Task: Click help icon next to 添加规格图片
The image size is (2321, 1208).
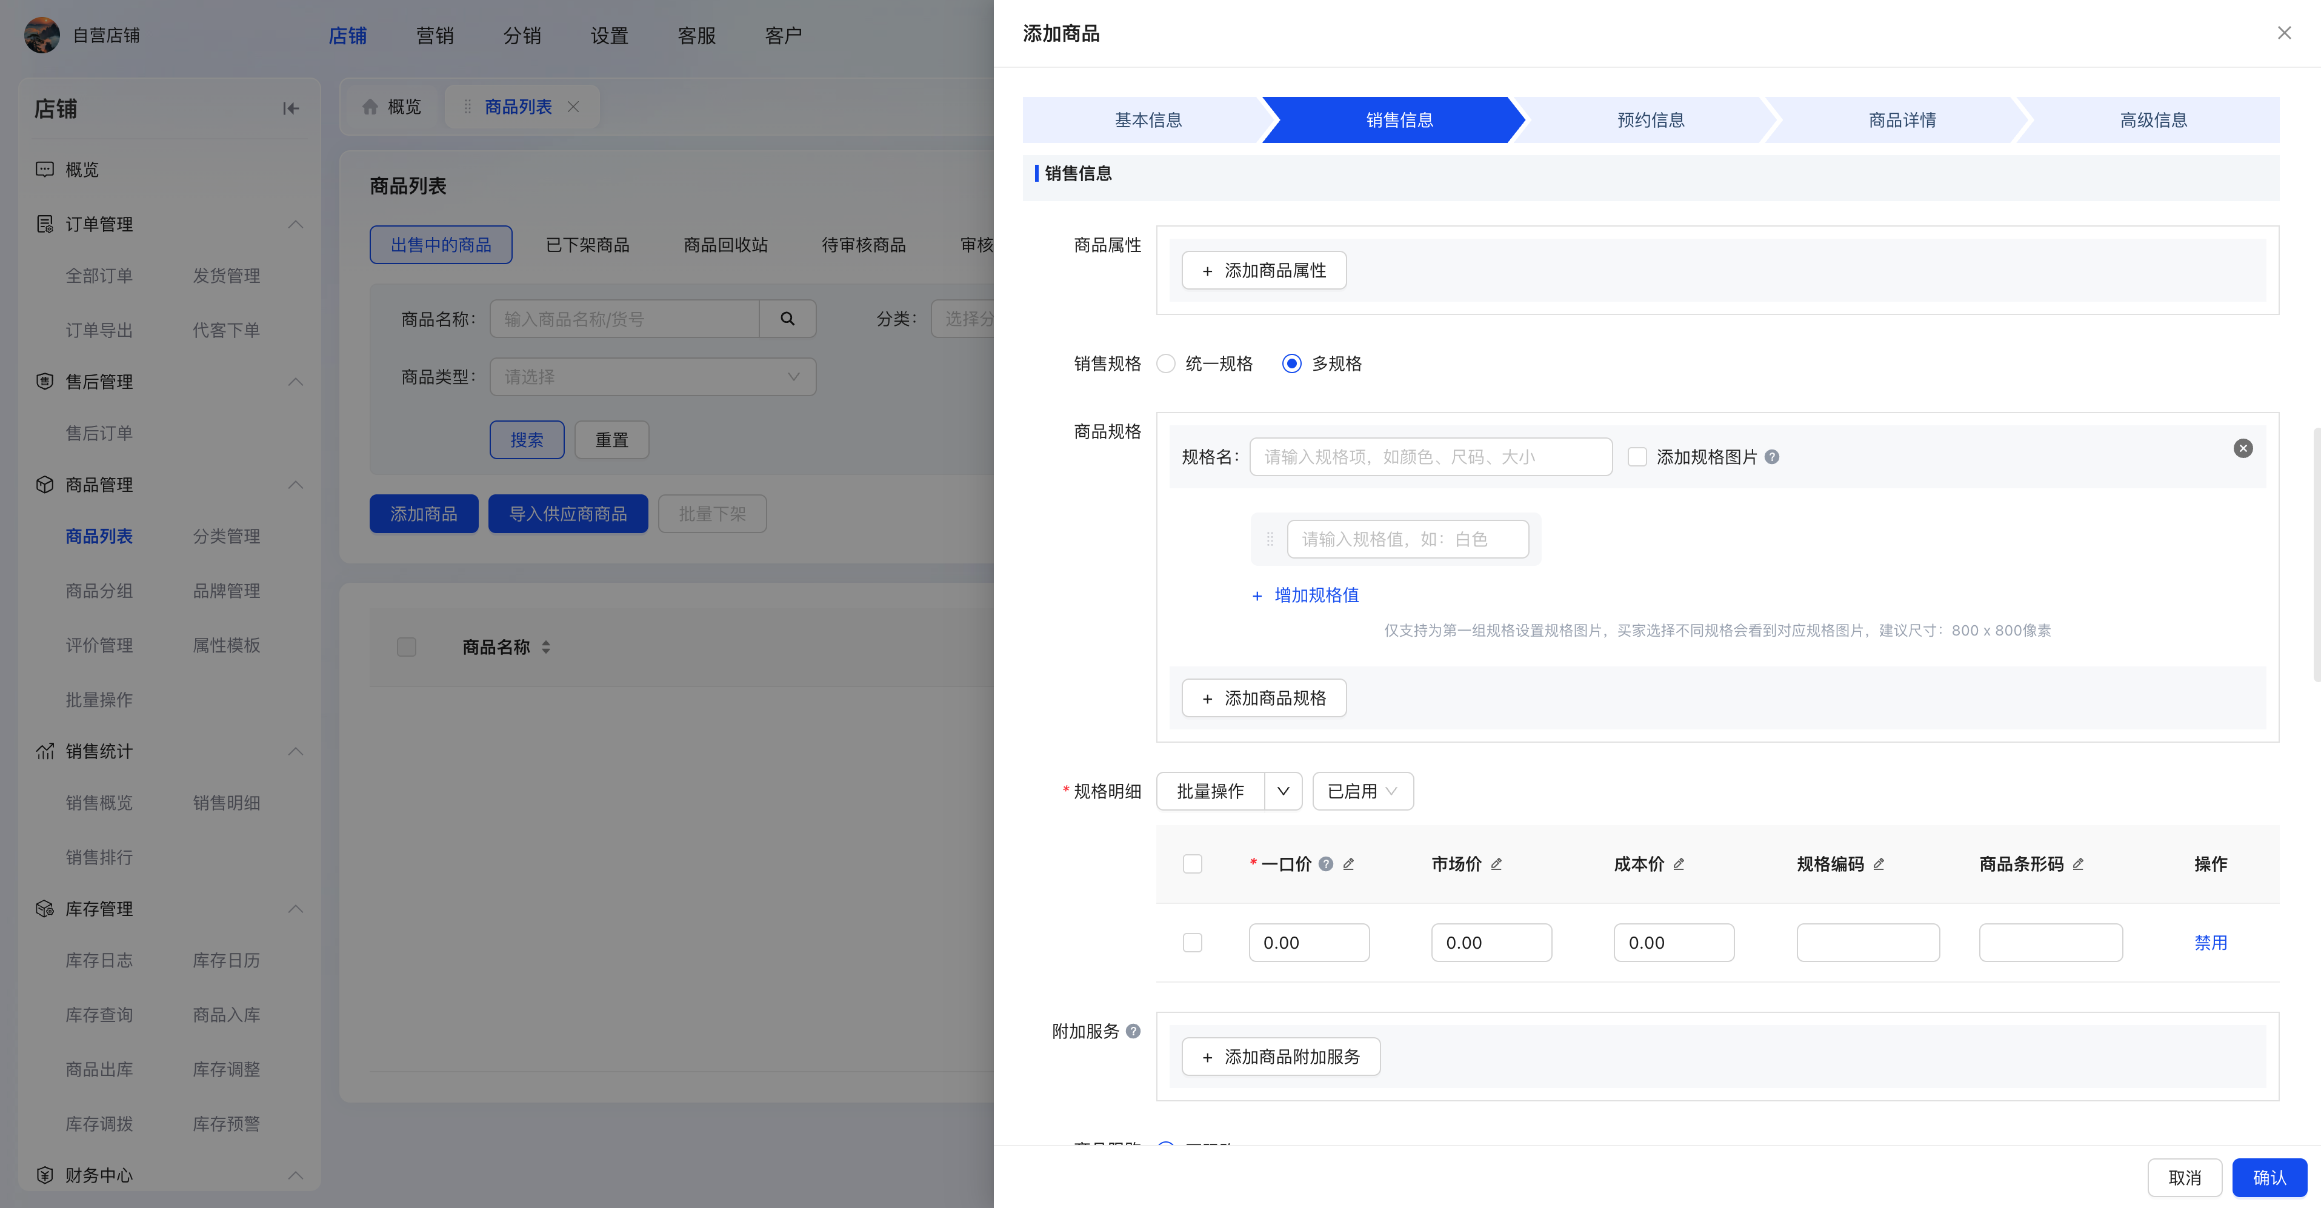Action: click(1771, 457)
